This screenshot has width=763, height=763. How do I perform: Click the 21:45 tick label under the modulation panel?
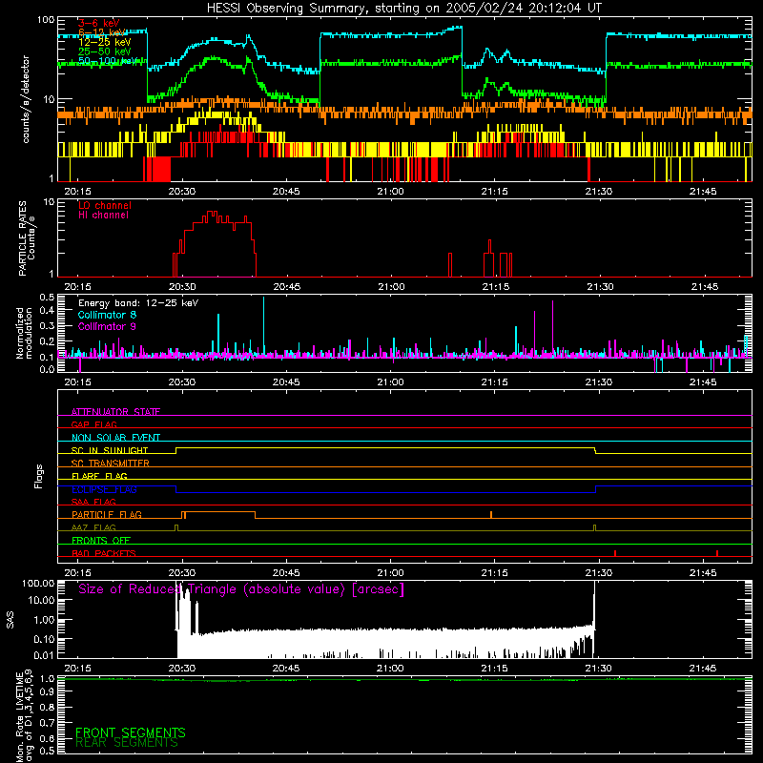tap(703, 382)
